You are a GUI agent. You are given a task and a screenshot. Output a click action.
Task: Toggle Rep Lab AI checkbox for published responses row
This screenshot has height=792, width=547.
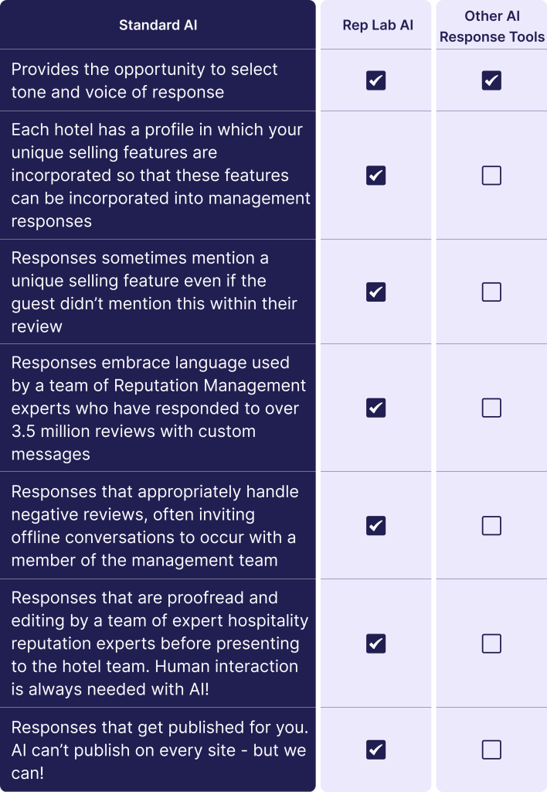click(x=375, y=749)
